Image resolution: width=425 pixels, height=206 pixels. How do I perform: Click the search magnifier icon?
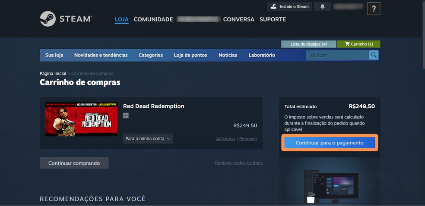[374, 55]
